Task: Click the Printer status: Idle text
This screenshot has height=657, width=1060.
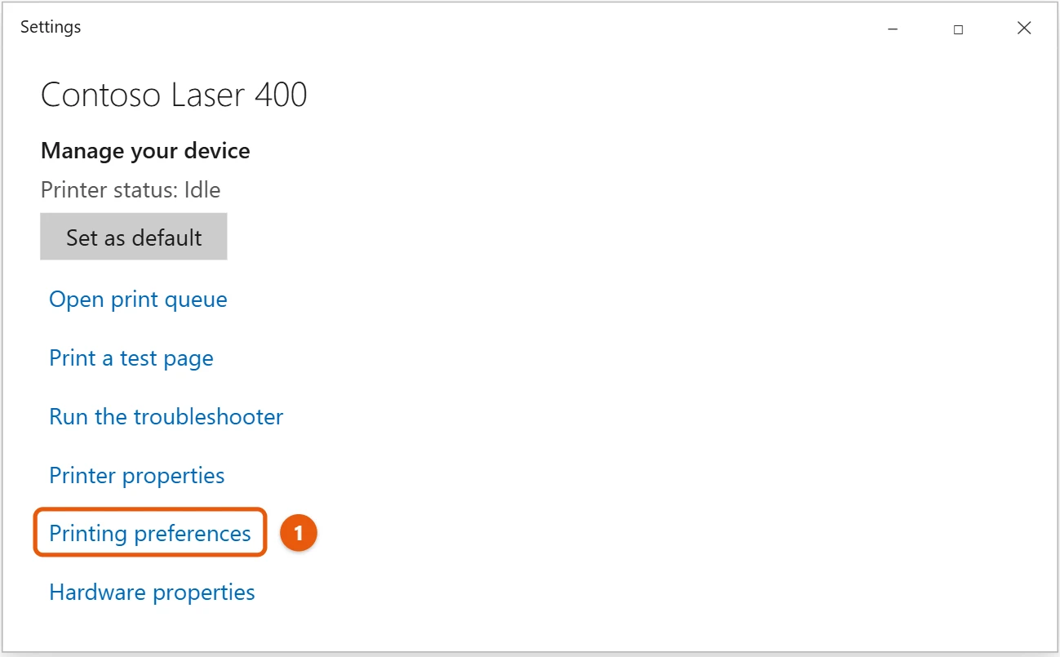Action: click(131, 190)
